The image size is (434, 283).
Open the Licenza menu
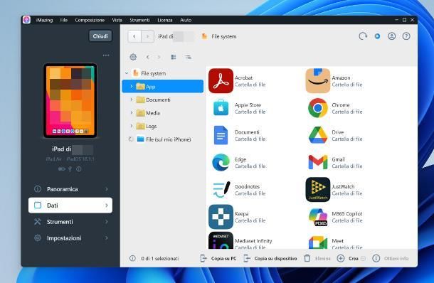[x=165, y=20]
